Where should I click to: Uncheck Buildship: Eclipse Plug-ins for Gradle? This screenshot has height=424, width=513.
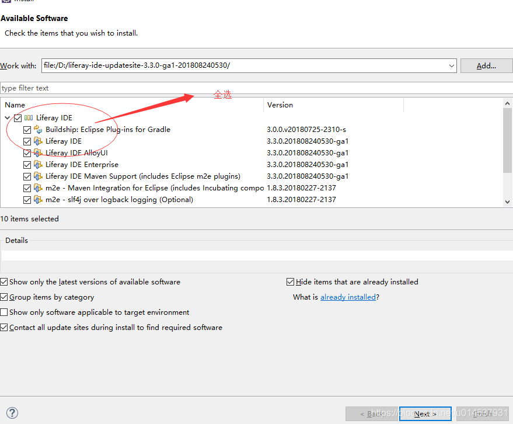pos(27,130)
